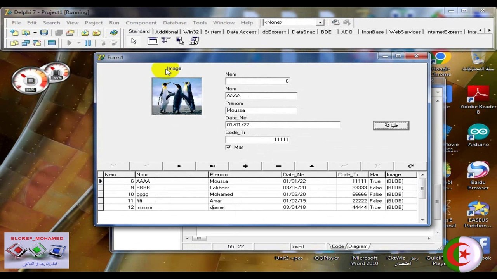Click the Date_Ne field showing 01/01/22
Viewport: 497px width, 279px height.
click(283, 125)
